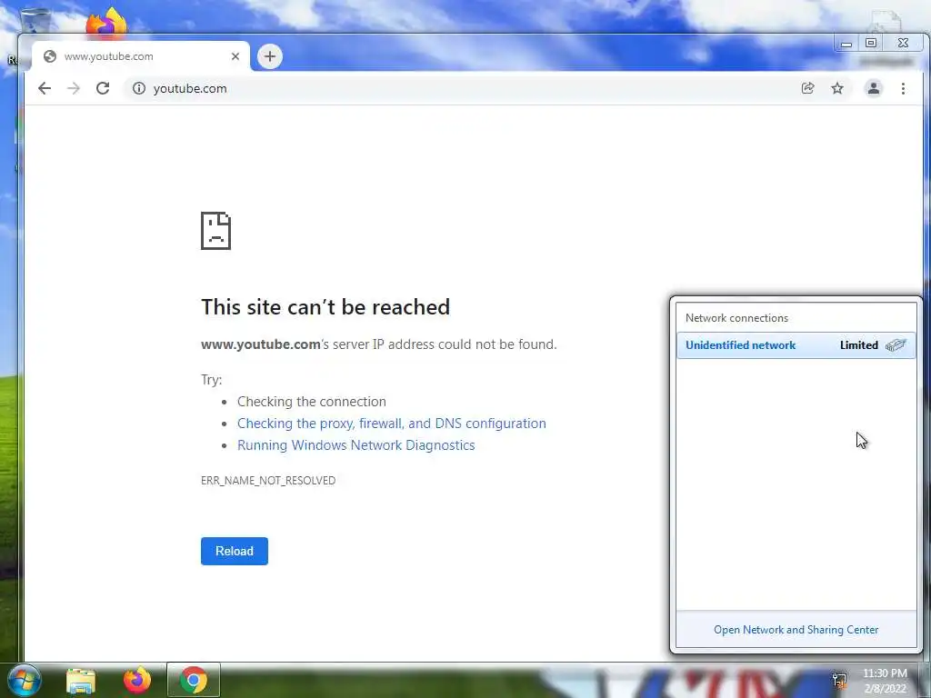Go back with Chrome's back arrow
The image size is (931, 698).
click(45, 88)
